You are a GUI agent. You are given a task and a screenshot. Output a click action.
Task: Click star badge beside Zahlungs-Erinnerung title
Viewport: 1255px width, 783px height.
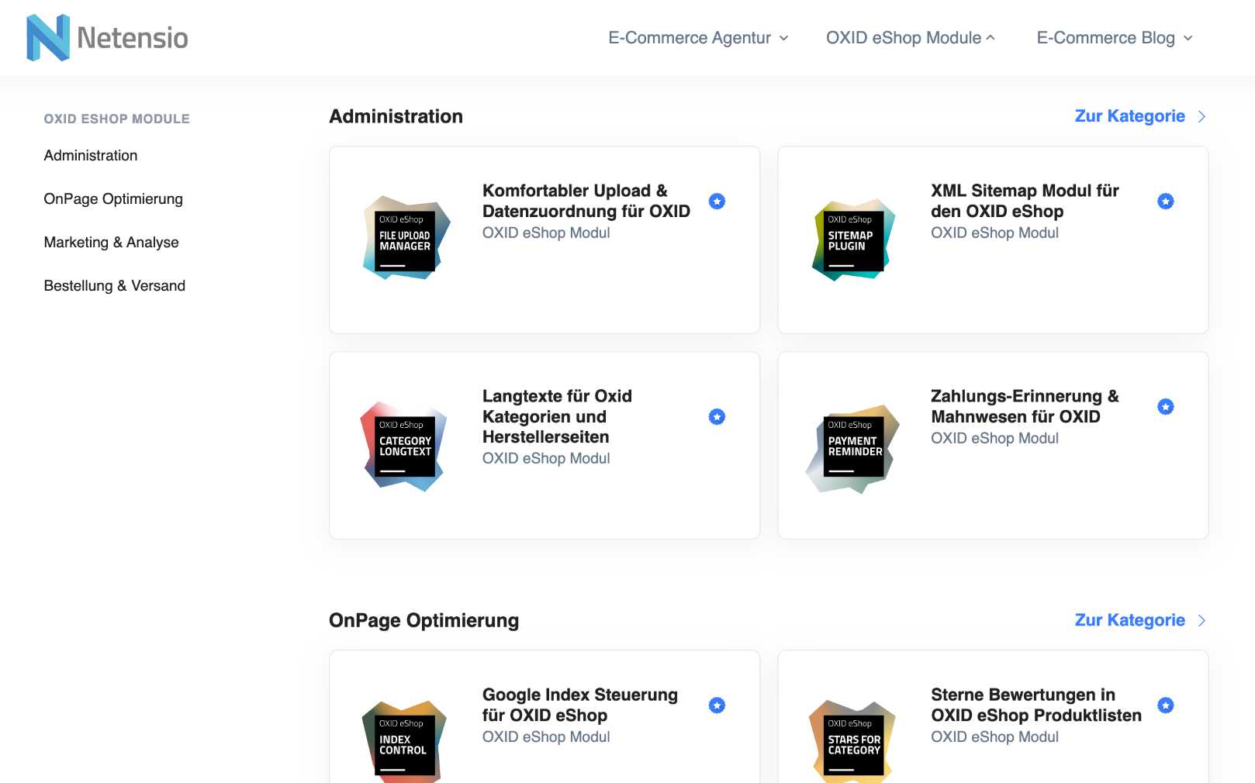[x=1166, y=407]
